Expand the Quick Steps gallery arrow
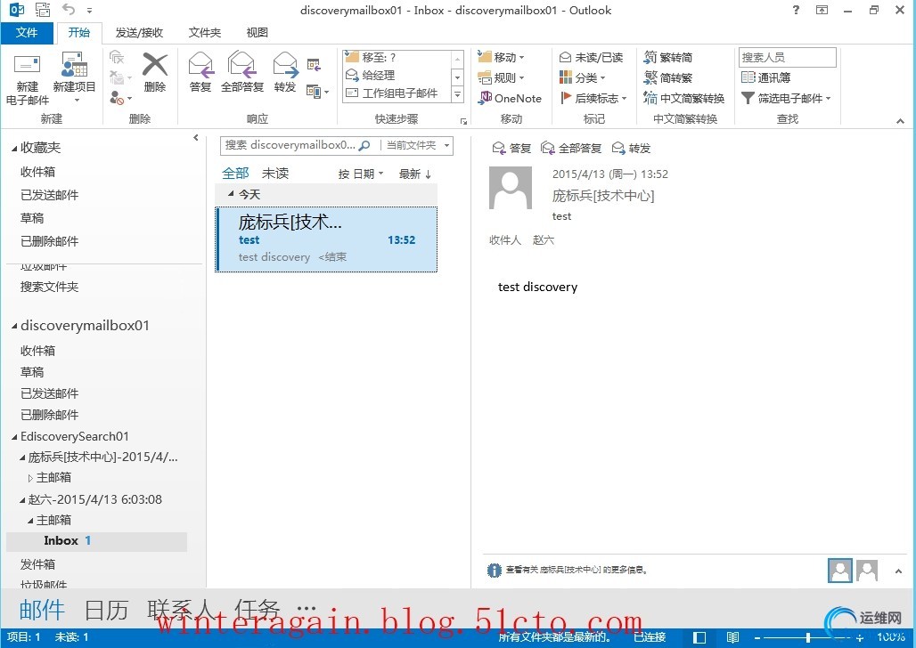 [457, 94]
